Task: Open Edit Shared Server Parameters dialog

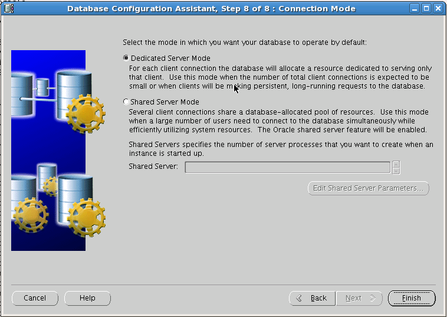Action: tap(368, 188)
